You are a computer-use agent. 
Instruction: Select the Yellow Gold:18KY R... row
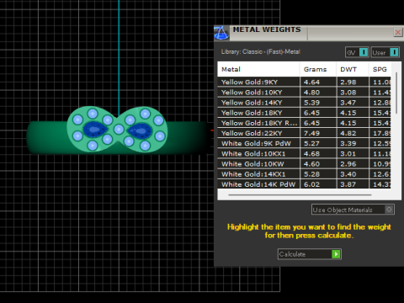point(304,123)
